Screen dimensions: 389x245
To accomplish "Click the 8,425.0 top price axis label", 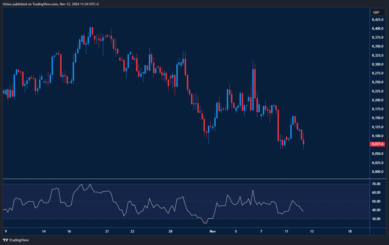I will [377, 20].
